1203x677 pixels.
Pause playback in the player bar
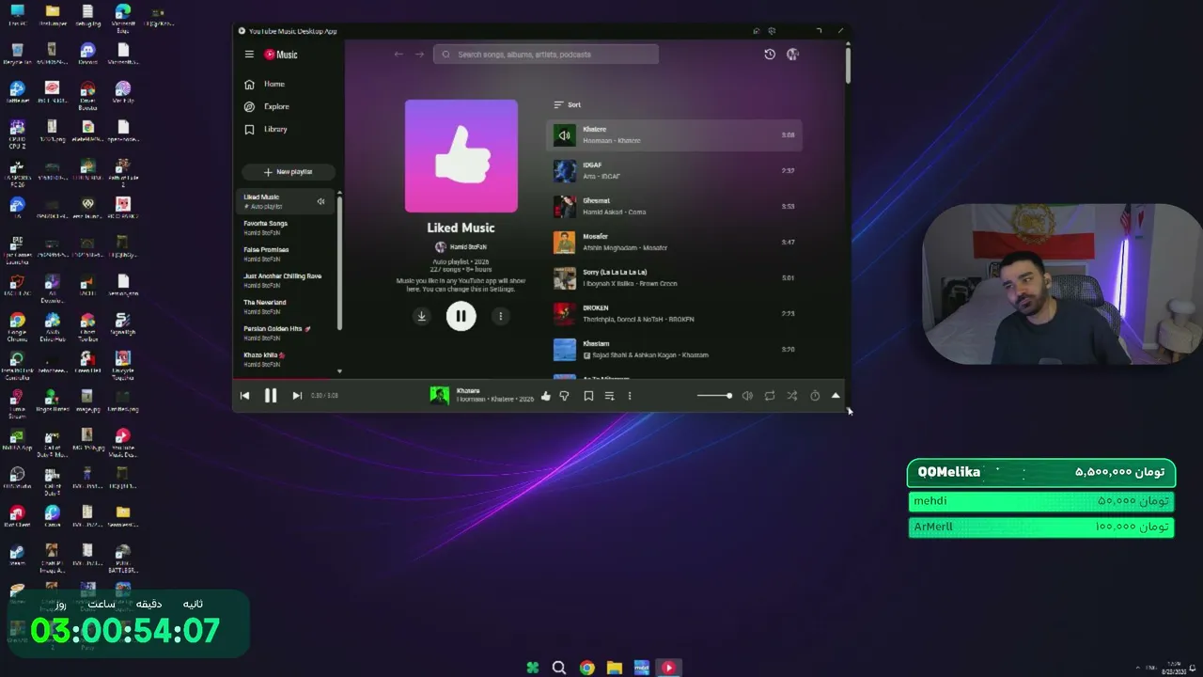tap(271, 396)
